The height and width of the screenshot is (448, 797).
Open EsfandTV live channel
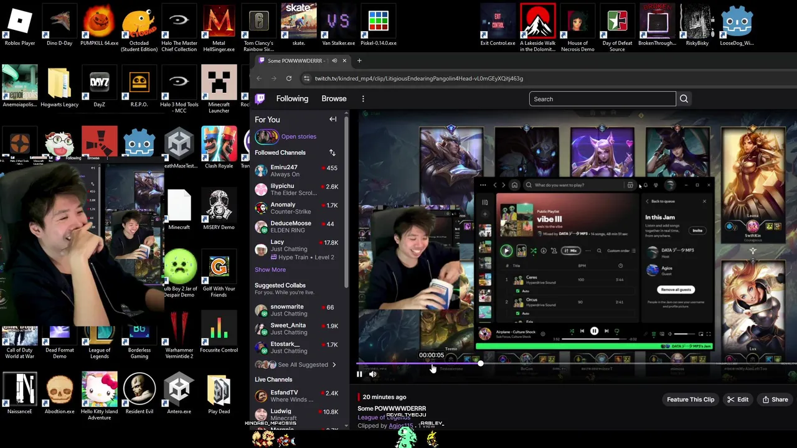[x=296, y=396]
